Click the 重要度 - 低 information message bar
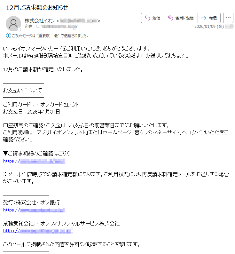 tap(47, 36)
